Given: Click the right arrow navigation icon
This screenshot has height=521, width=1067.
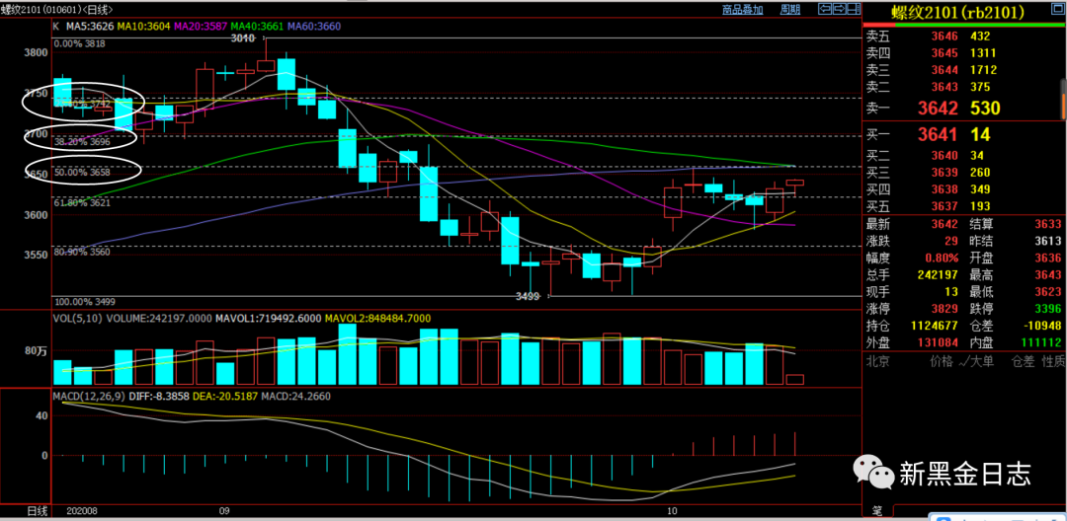Looking at the screenshot, I should coord(840,9).
